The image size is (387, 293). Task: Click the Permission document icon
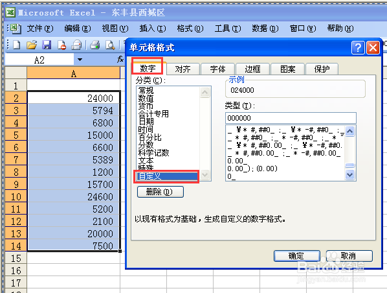[x=61, y=45]
